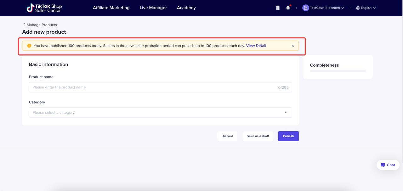Go to Affiliate Marketing

[111, 8]
